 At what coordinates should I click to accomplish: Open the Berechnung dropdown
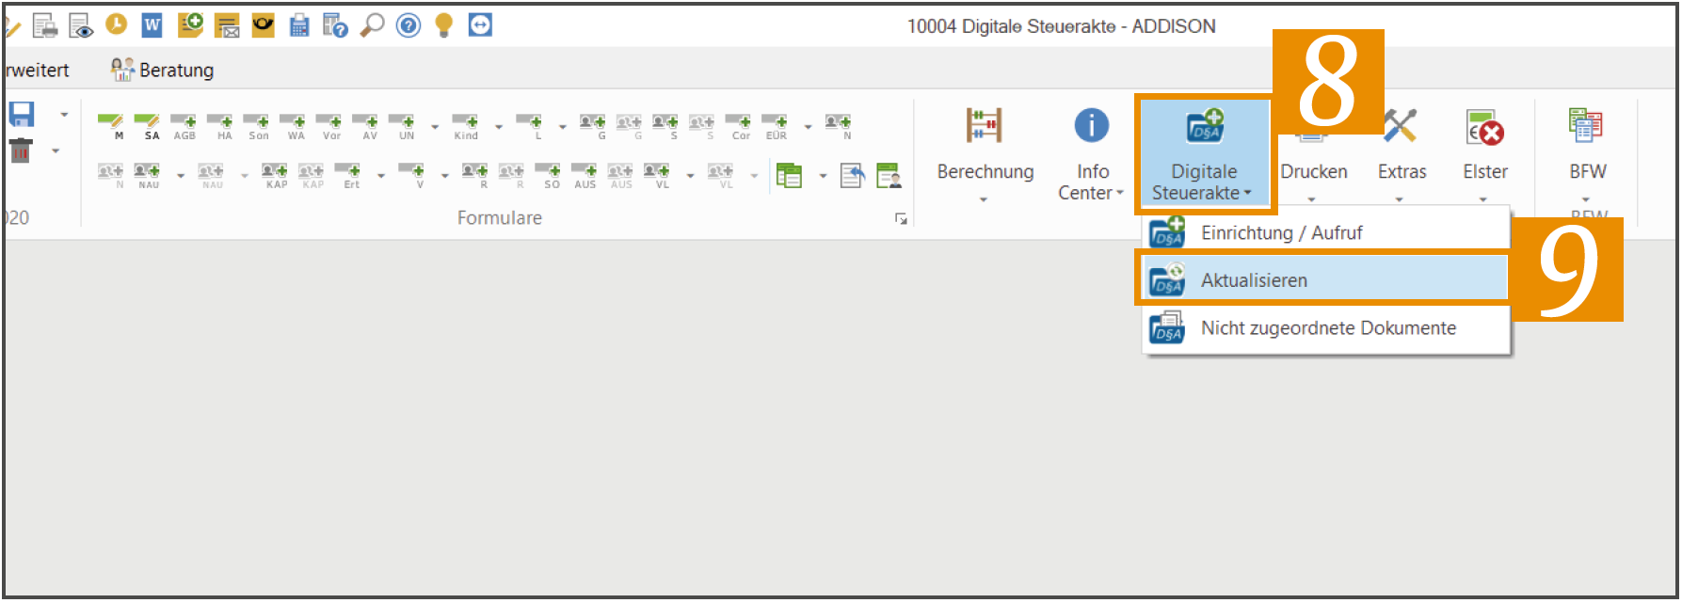[x=985, y=156]
